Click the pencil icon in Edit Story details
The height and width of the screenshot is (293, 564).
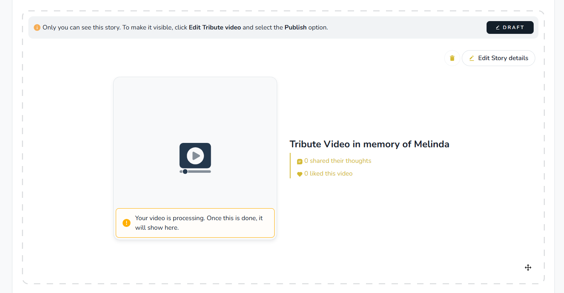tap(471, 58)
